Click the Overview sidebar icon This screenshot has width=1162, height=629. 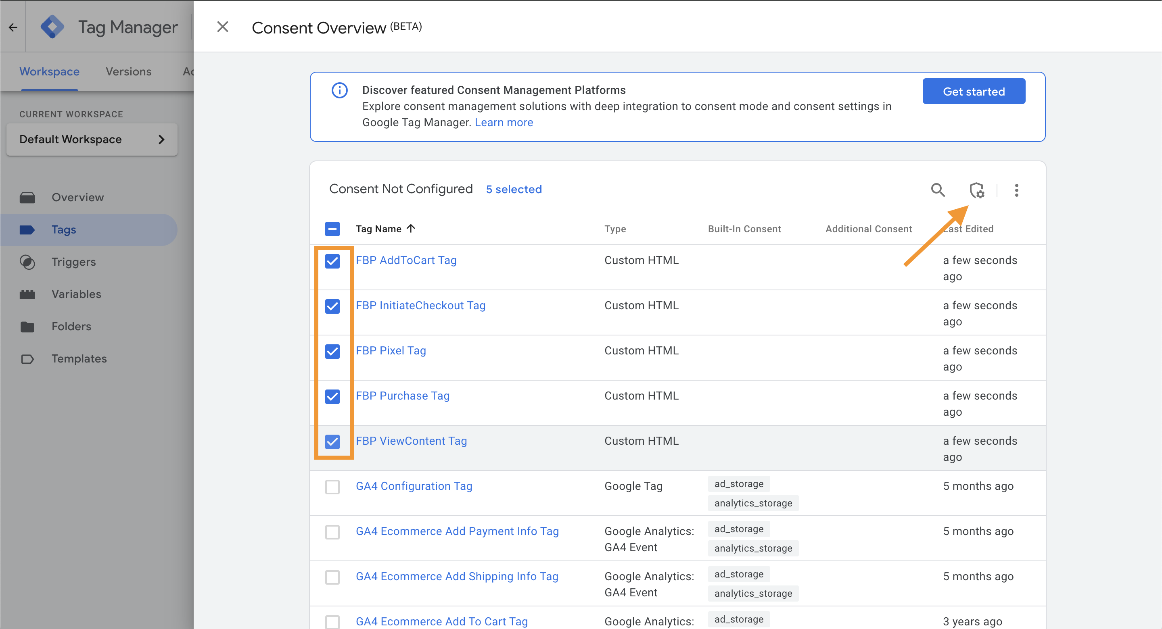click(x=27, y=198)
